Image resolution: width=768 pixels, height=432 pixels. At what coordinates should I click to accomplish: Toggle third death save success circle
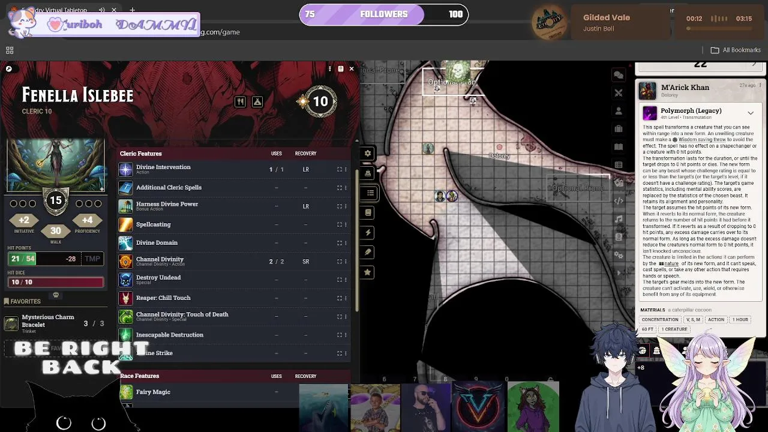(x=32, y=203)
